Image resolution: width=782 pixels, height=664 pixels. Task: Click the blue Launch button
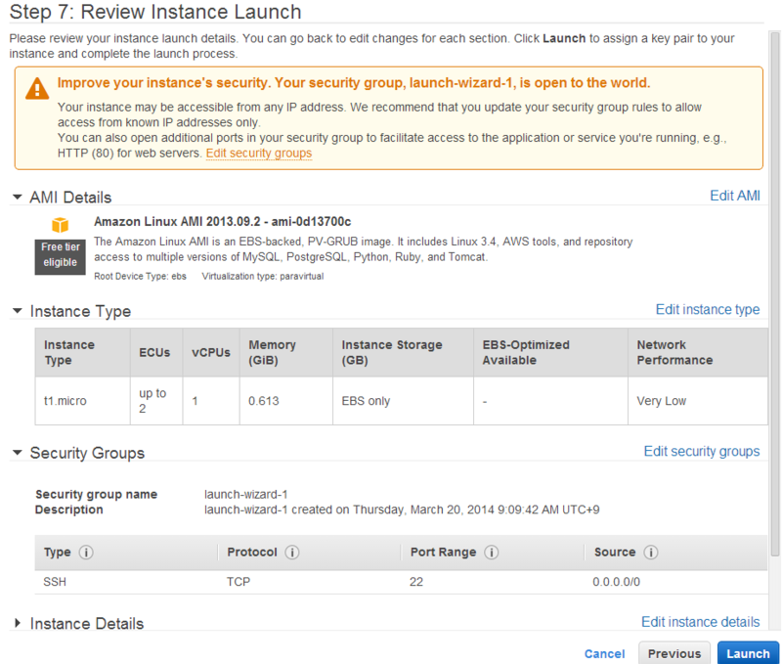pos(748,653)
